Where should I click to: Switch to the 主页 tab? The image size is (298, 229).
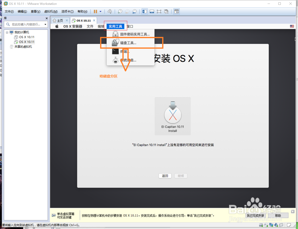(x=60, y=21)
